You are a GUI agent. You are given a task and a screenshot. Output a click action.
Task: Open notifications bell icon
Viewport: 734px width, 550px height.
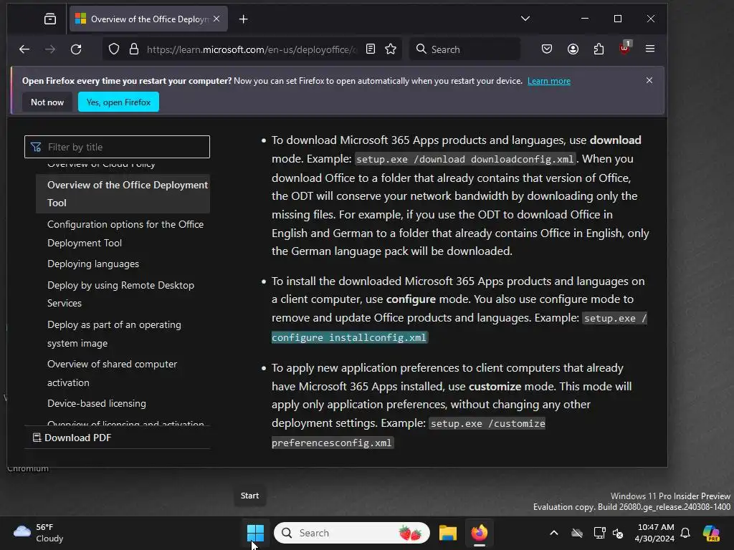685,533
